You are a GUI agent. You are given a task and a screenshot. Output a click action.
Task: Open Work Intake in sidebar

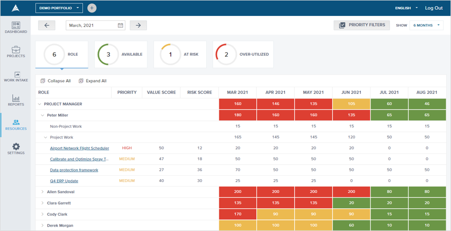(x=16, y=77)
